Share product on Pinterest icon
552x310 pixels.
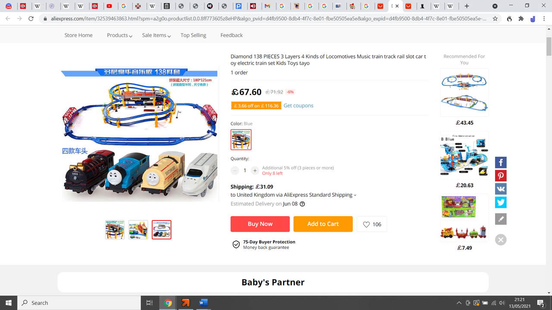pos(501,176)
